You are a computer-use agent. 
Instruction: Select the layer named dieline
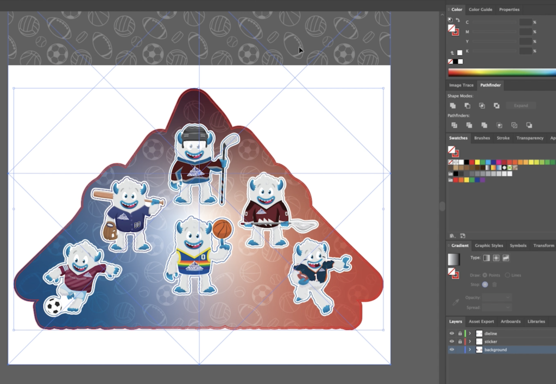click(490, 334)
